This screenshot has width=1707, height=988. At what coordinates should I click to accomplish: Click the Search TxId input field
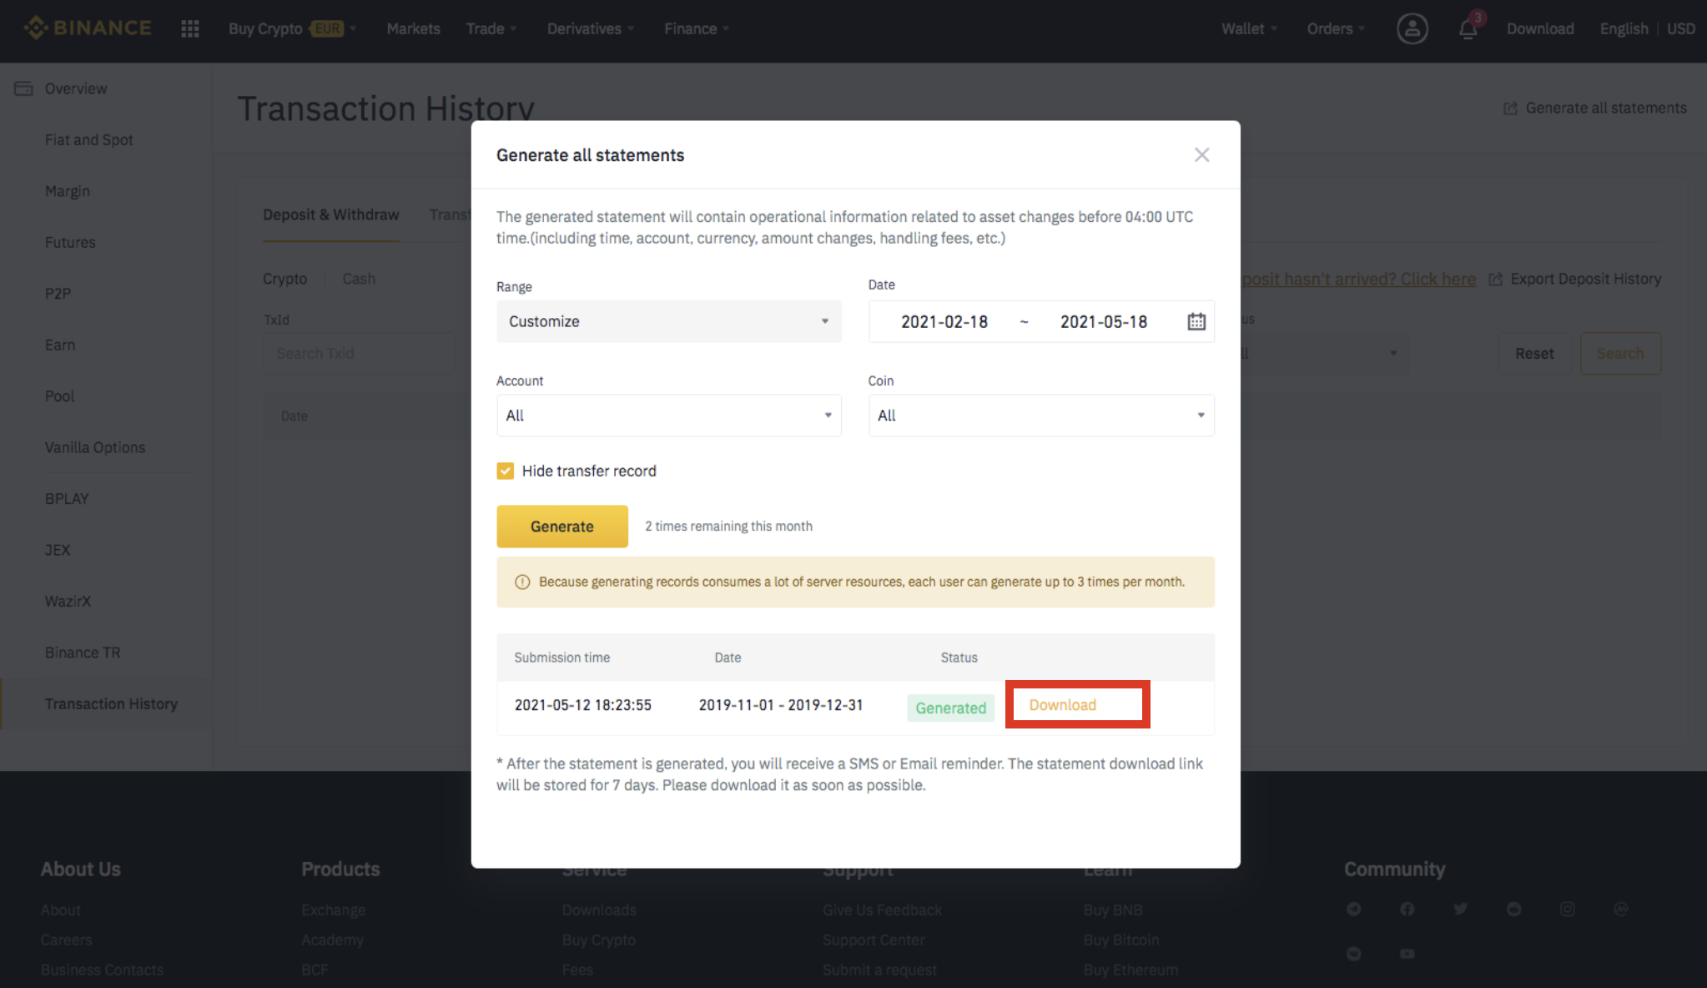point(359,354)
